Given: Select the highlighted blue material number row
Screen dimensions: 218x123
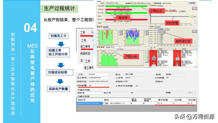Looking at the screenshot, I should (x=90, y=103).
